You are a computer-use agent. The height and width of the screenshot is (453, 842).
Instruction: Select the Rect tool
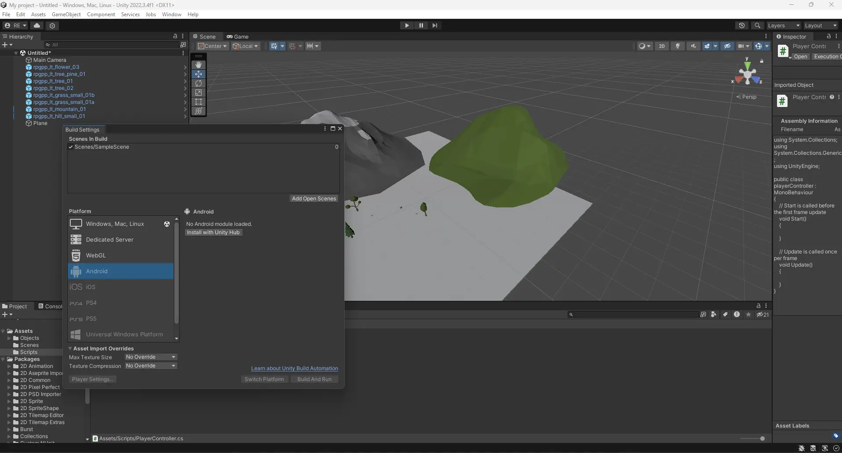pyautogui.click(x=199, y=102)
